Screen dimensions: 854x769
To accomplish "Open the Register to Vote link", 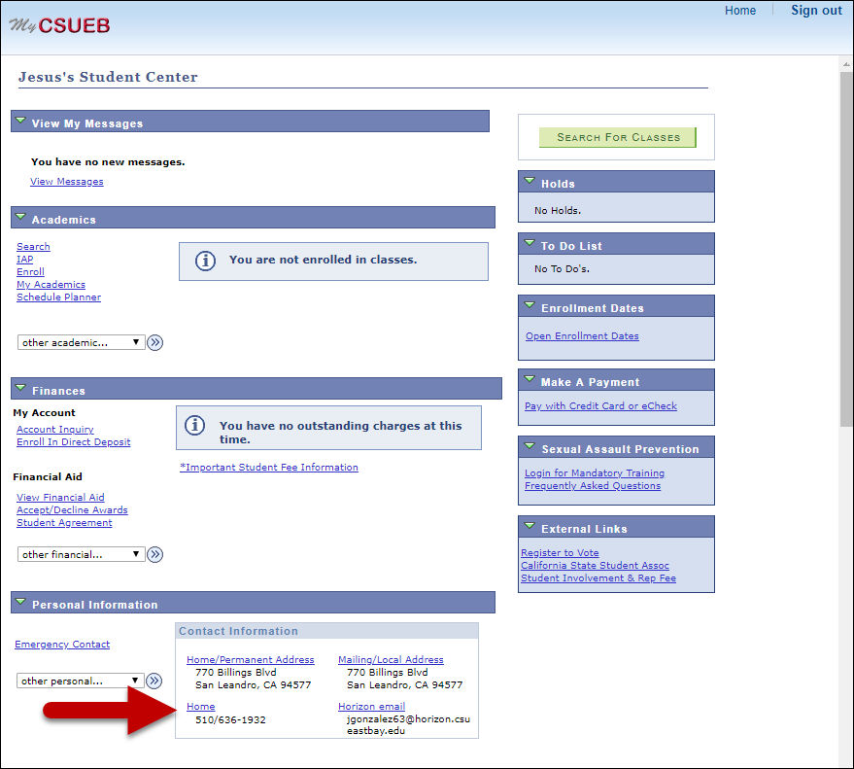I will coord(560,552).
